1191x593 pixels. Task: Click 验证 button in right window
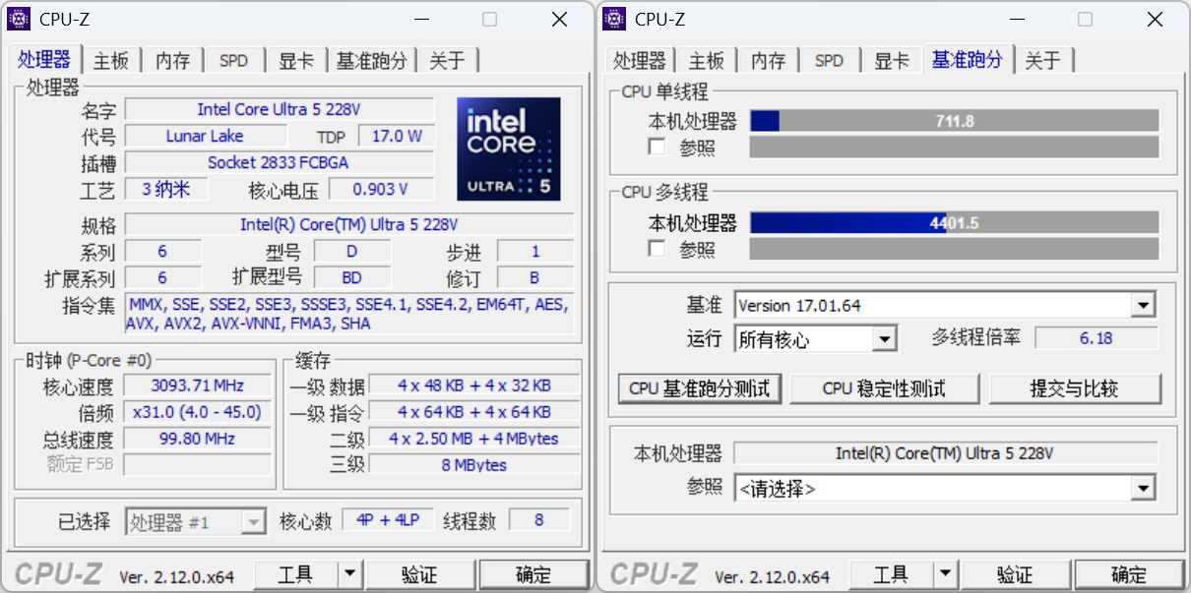coord(1015,574)
